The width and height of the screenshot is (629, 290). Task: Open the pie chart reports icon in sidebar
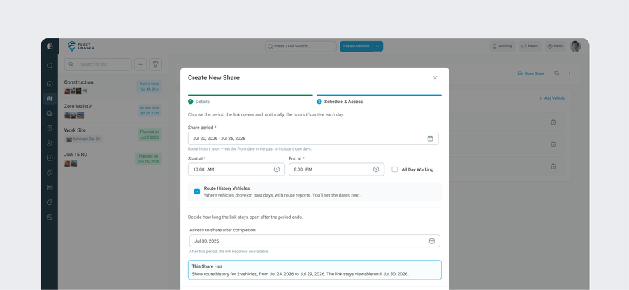50,202
